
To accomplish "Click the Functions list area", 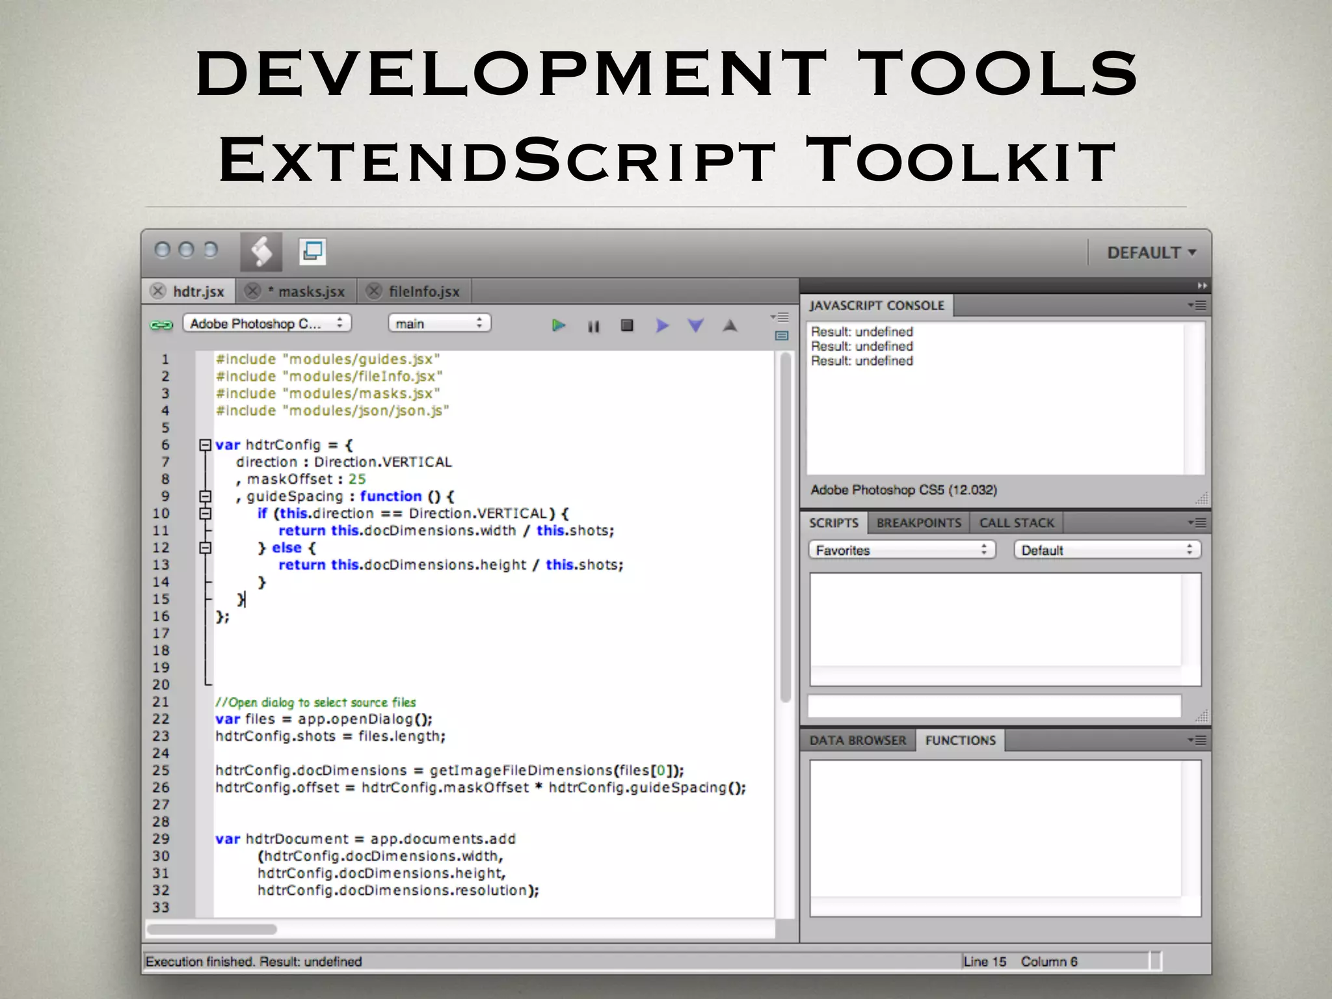I will [1005, 838].
